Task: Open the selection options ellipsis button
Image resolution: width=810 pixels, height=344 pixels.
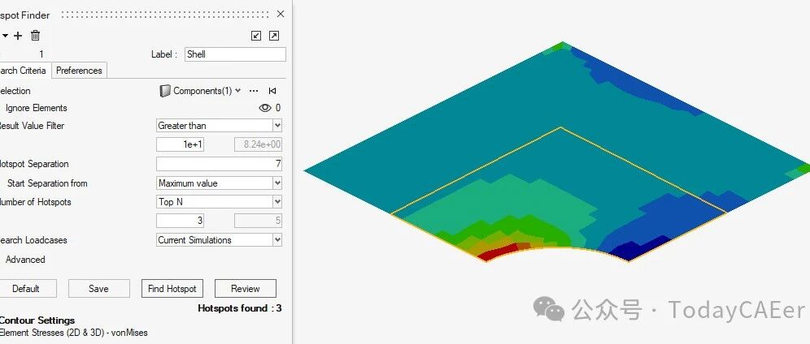Action: (254, 91)
